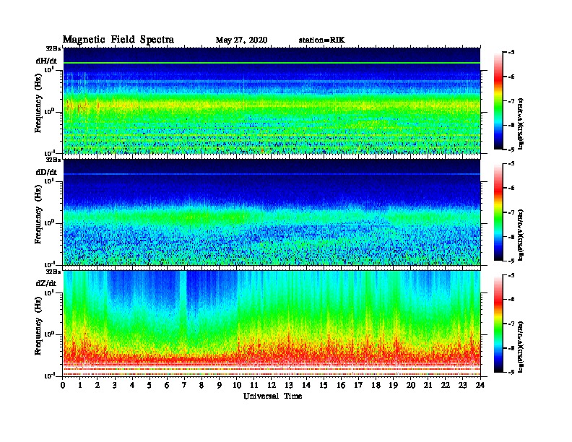The image size is (572, 442).
Task: Click the dZ/dt panel color scale bar
Action: (x=498, y=324)
